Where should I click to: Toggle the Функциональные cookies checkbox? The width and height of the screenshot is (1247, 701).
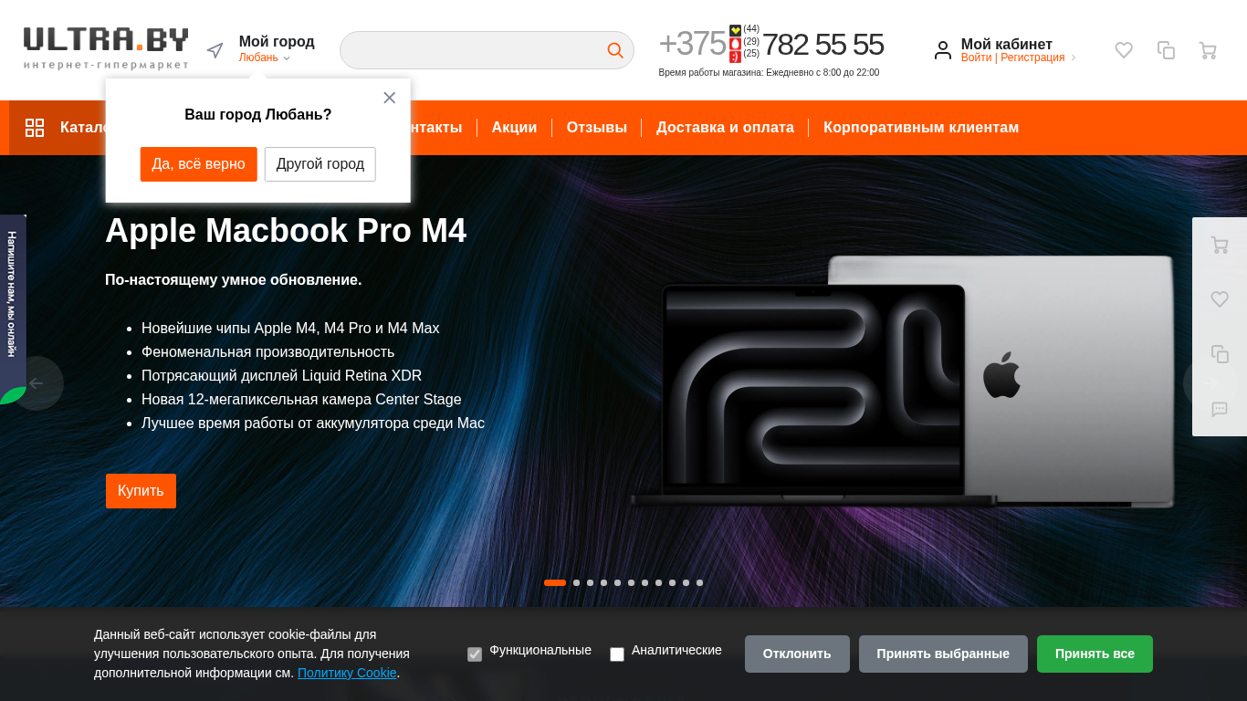point(475,654)
